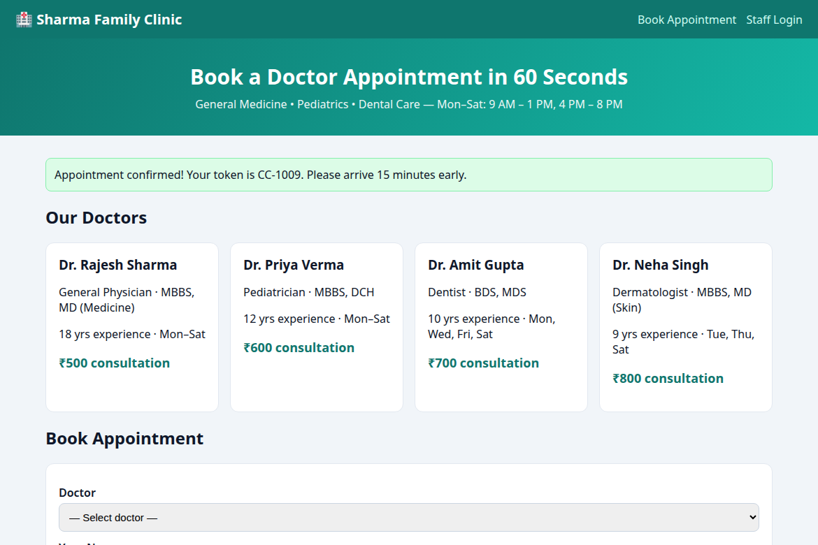Go to Book Appointment in the navbar
The width and height of the screenshot is (818, 545).
click(x=687, y=20)
